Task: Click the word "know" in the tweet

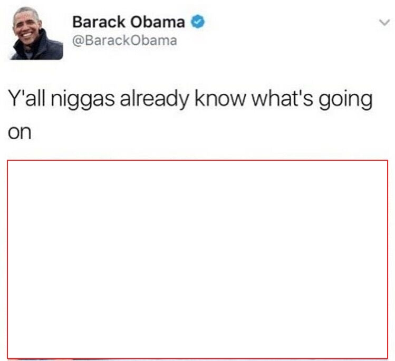Action: pos(220,99)
